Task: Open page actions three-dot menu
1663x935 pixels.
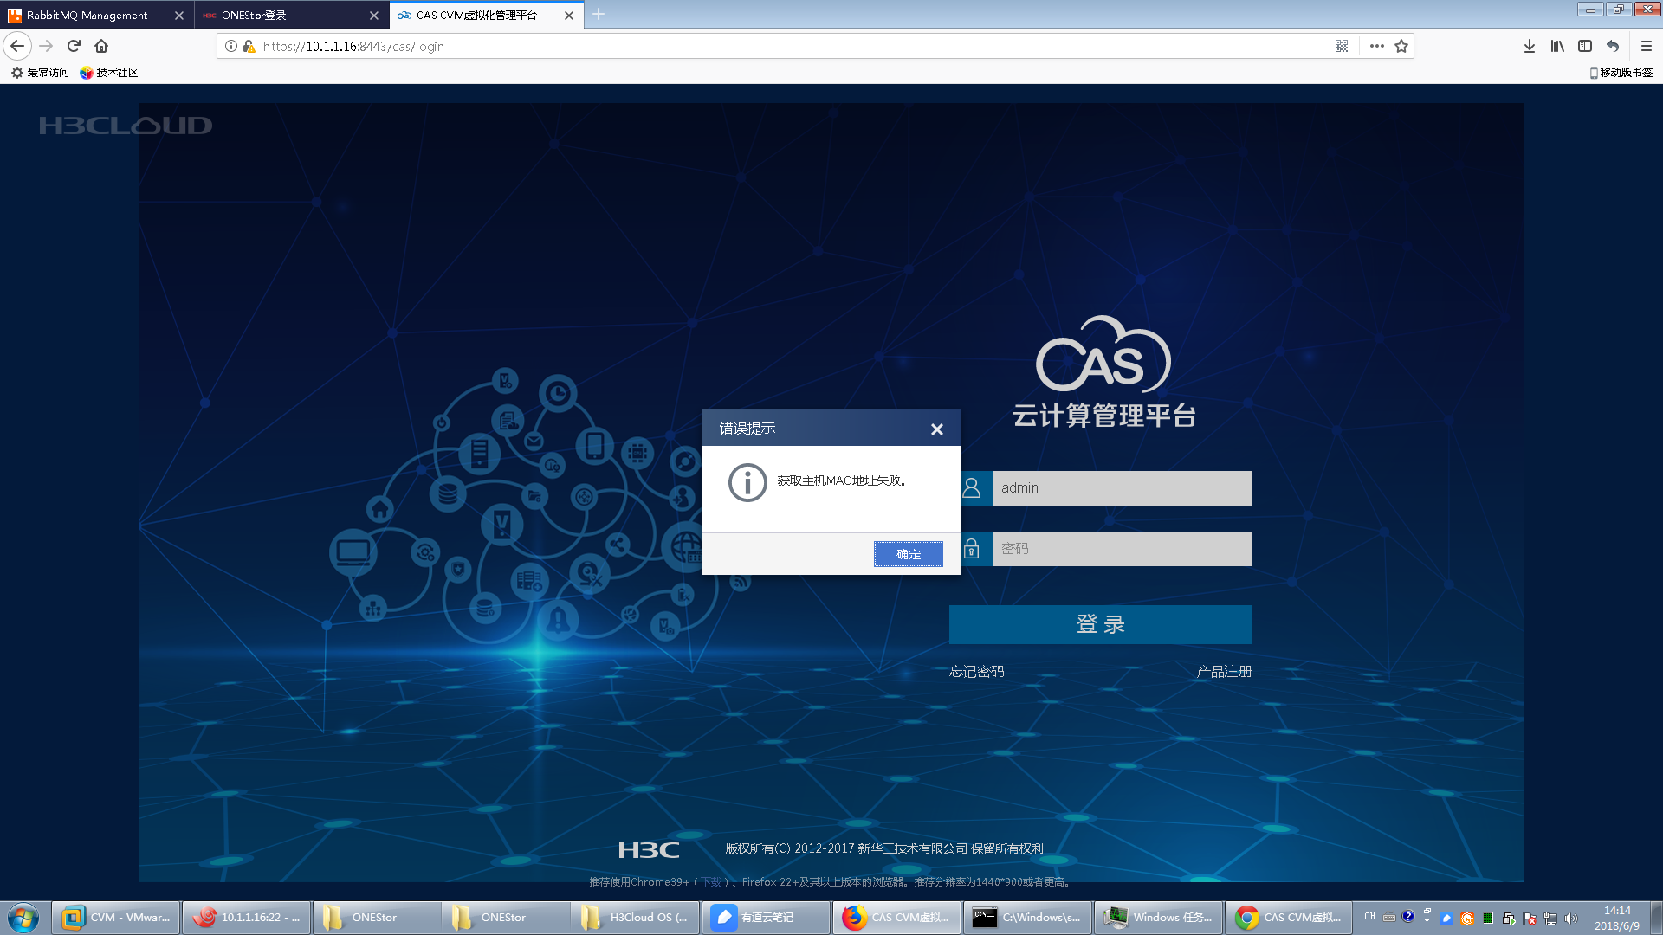Action: tap(1376, 46)
